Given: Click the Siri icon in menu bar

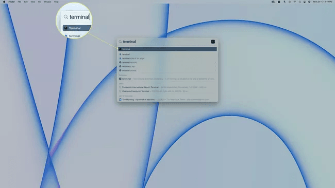Looking at the screenshot, I should coord(309,2).
